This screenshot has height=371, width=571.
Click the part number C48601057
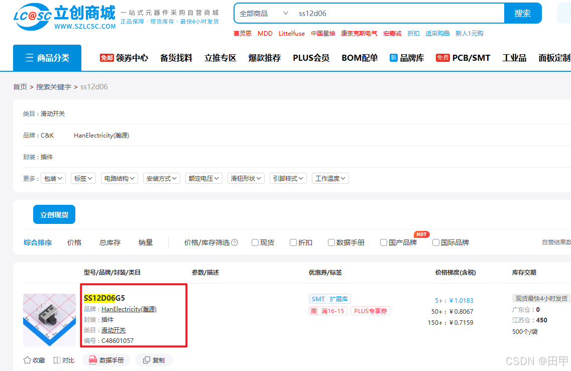tap(118, 341)
